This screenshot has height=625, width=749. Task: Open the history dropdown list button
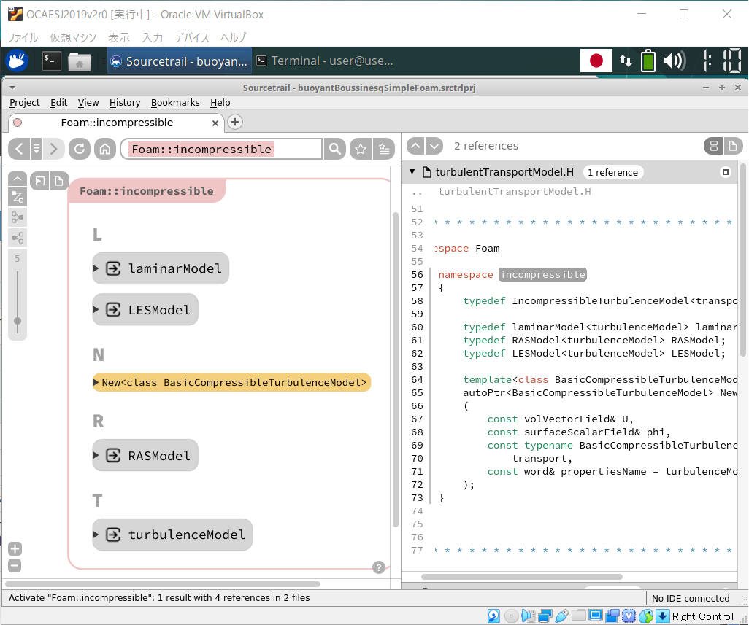36,150
